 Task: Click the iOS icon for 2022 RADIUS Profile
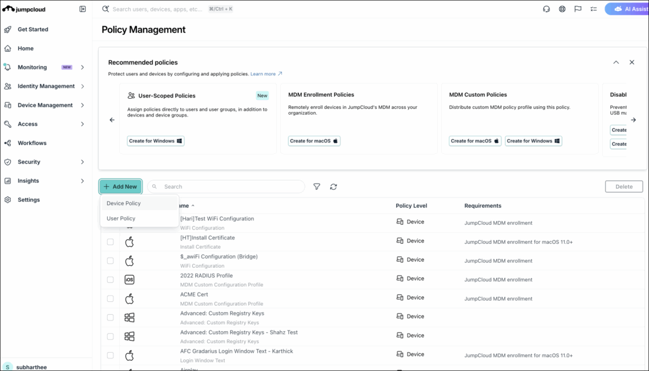click(129, 280)
